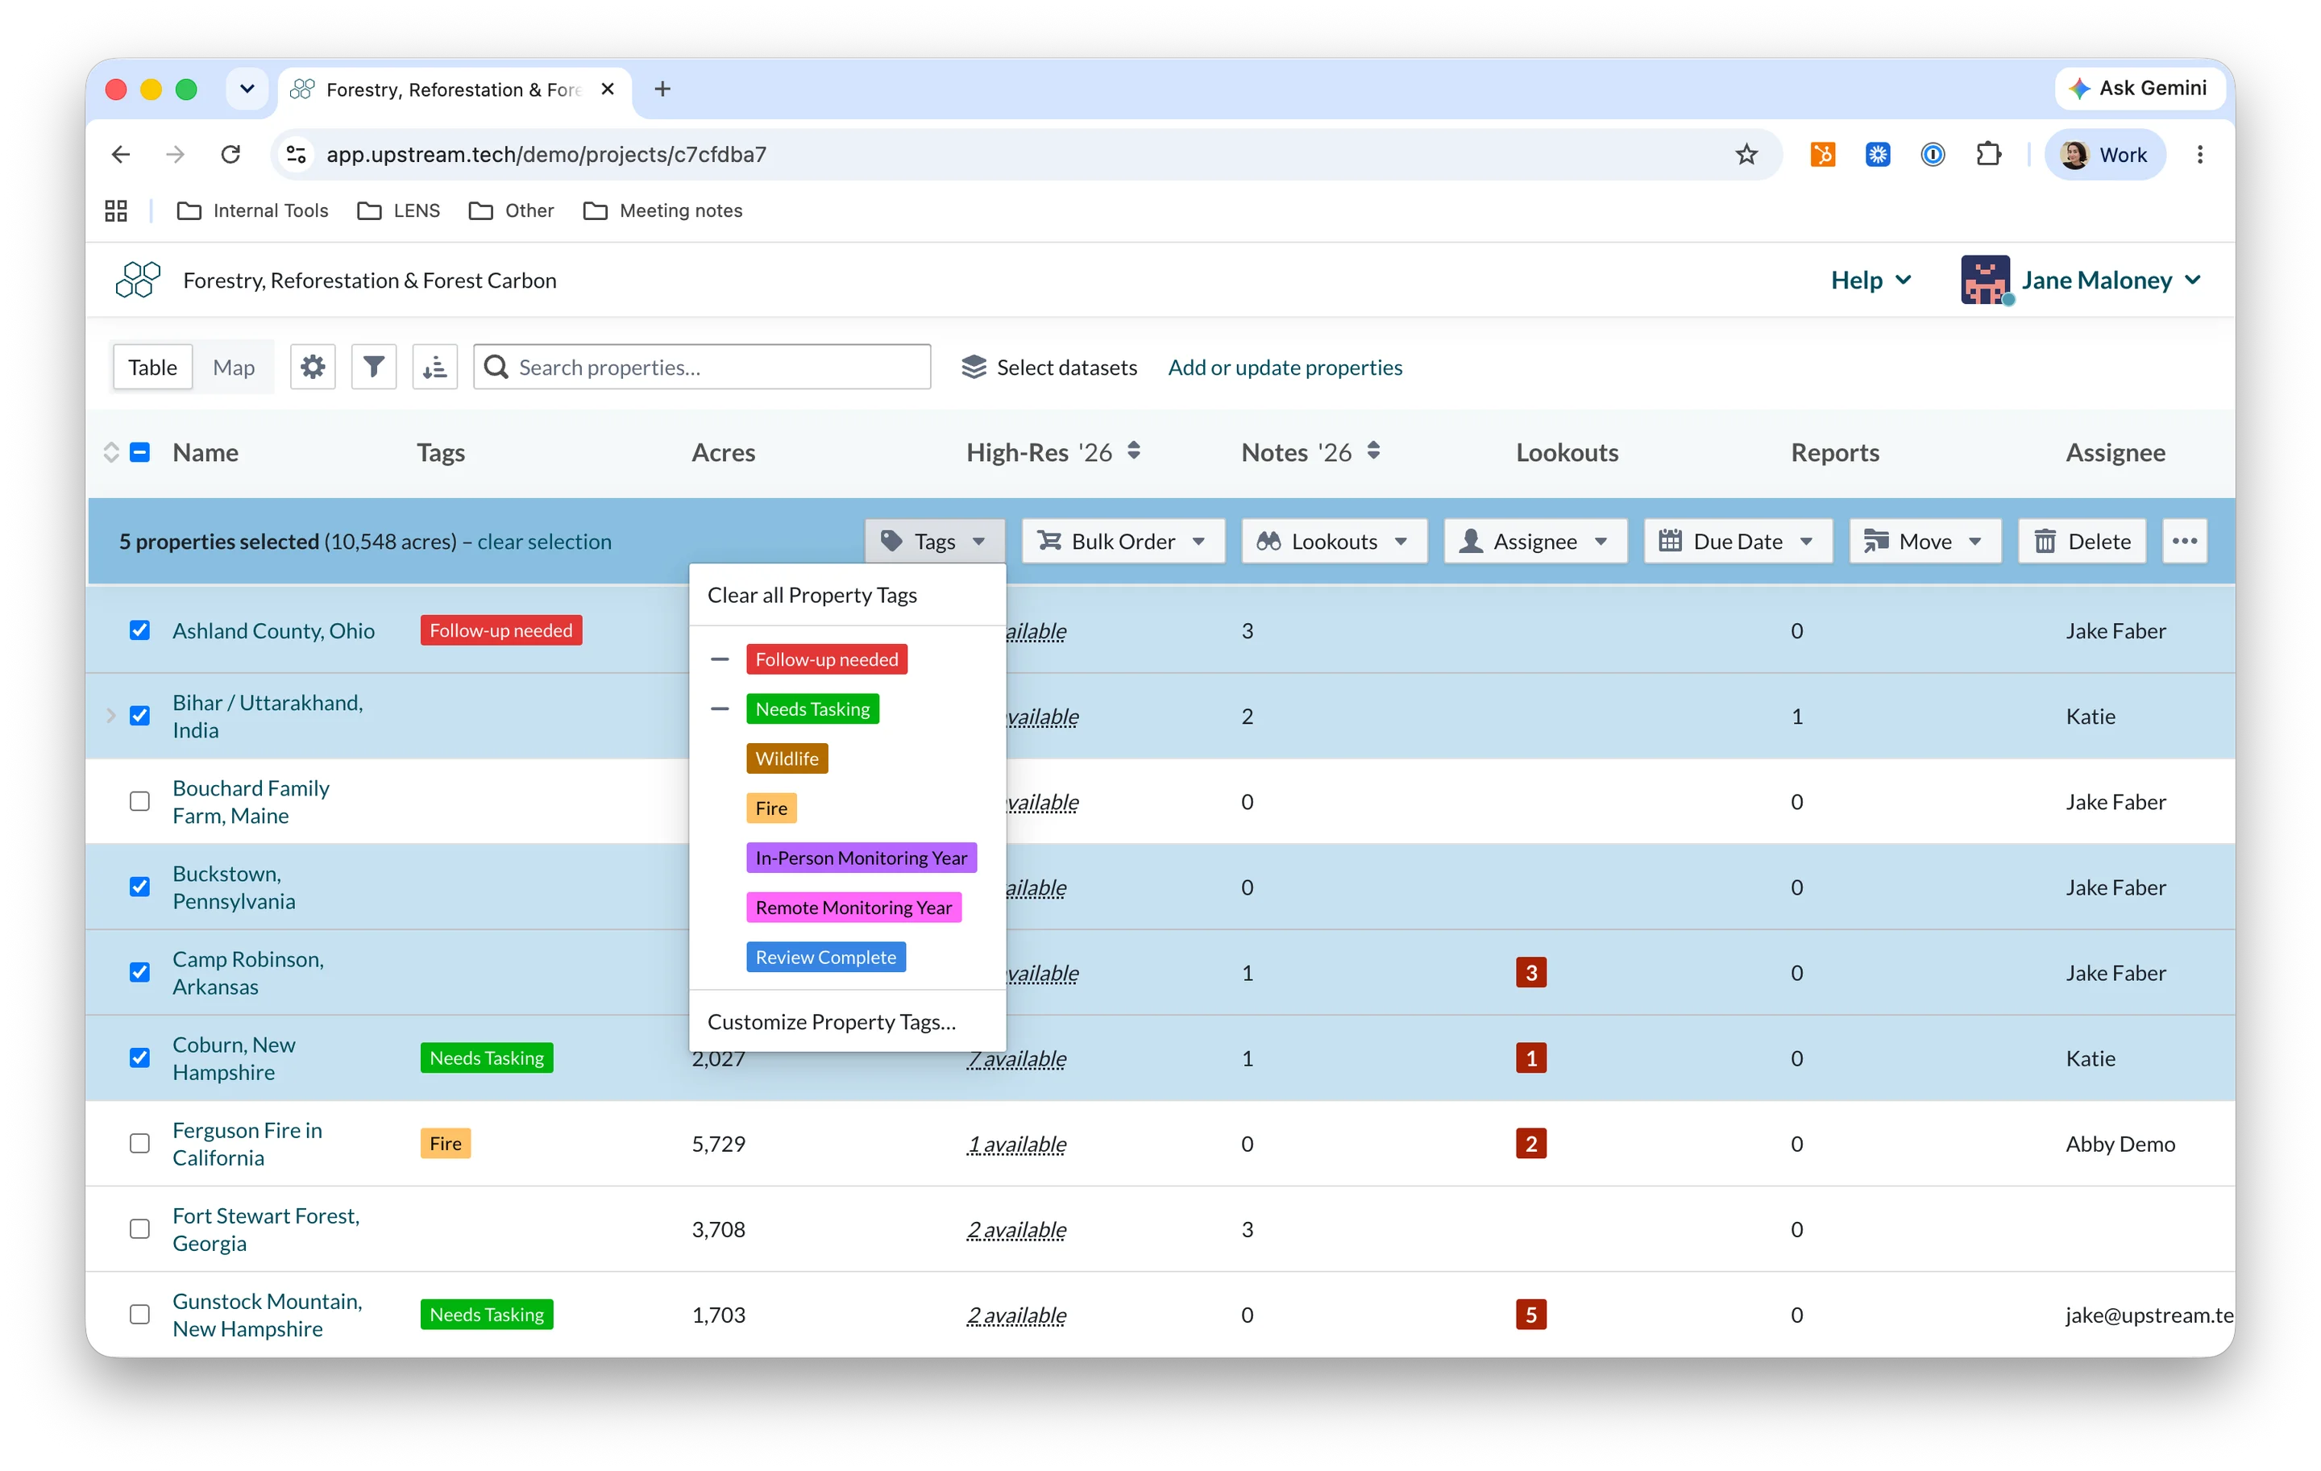
Task: Toggle the Ferguson Fire in California checkbox
Action: [139, 1143]
